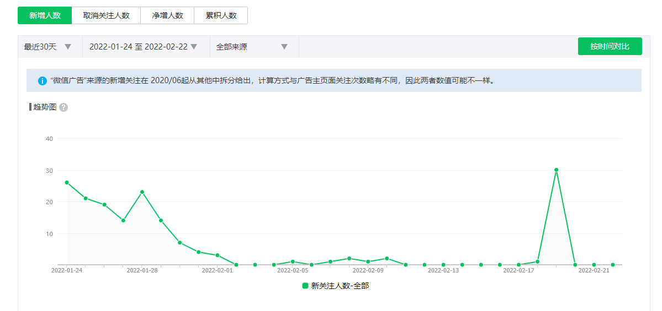
Task: Click the green legend square for 新关注人数-全部
Action: tap(305, 286)
